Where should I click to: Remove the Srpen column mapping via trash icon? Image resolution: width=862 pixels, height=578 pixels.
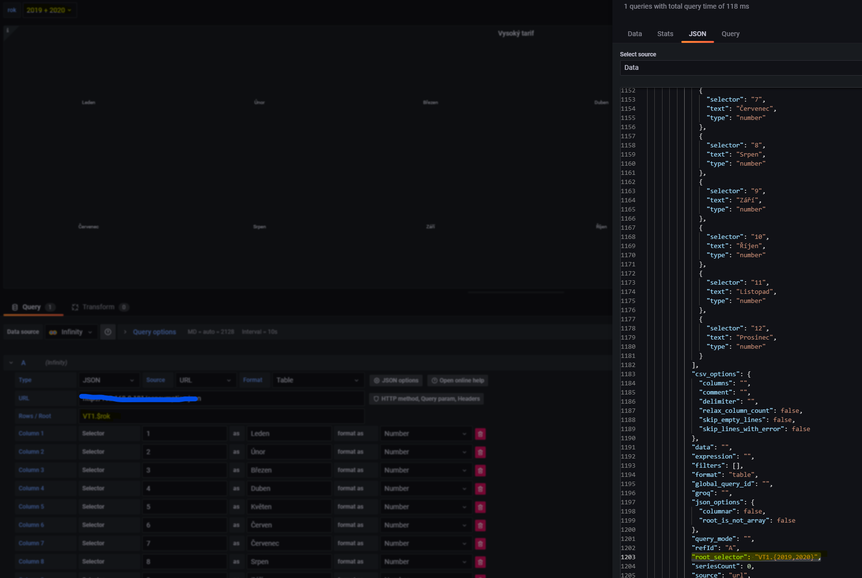click(x=480, y=561)
